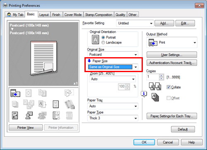Click the page layout composition icon
This screenshot has width=207, height=150.
coord(15,116)
